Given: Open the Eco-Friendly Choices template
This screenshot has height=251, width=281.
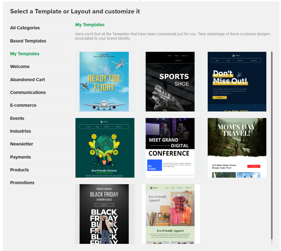Looking at the screenshot, I should [x=105, y=148].
